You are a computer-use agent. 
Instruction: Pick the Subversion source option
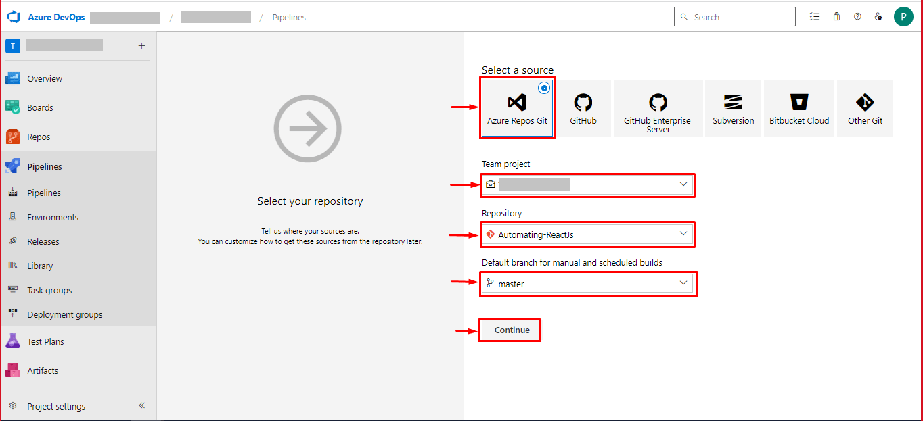click(733, 108)
